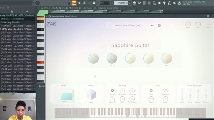Open the Curve gear in Settings
The height and width of the screenshot is (120, 214).
[112, 90]
